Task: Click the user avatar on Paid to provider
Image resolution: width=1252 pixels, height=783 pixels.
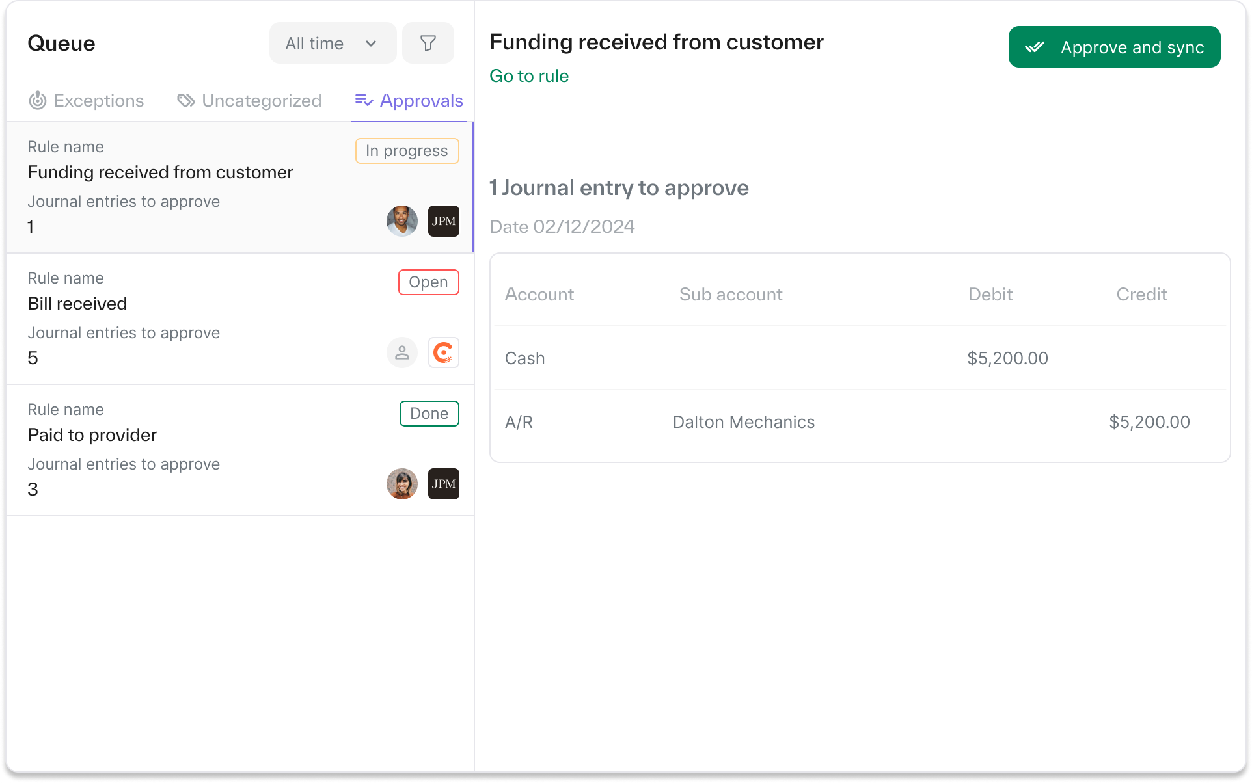Action: point(401,484)
